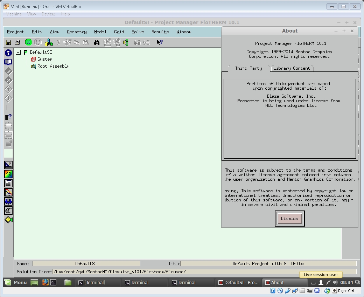The height and width of the screenshot is (297, 364).
Task: Click the red cube System node icon
Action: pos(34,59)
